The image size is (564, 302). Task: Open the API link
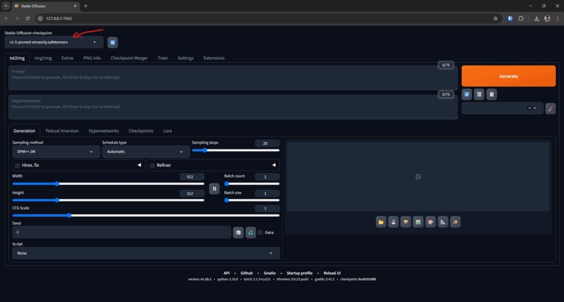pyautogui.click(x=226, y=273)
